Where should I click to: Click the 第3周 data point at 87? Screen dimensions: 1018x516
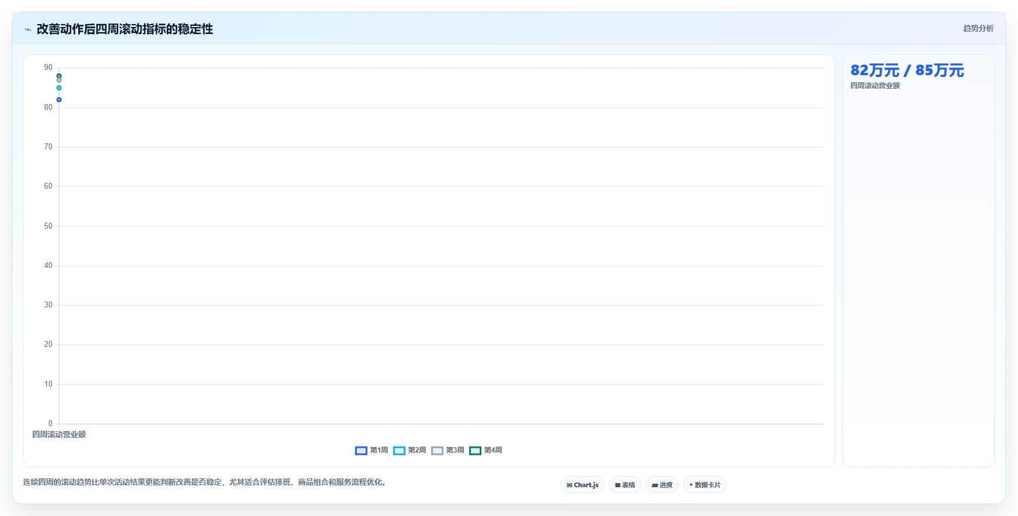pos(59,81)
